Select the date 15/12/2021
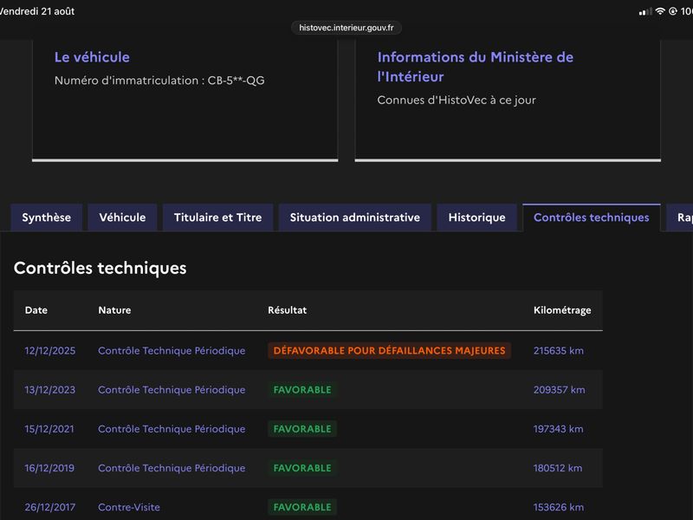Viewport: 693px width, 520px height. coord(49,429)
